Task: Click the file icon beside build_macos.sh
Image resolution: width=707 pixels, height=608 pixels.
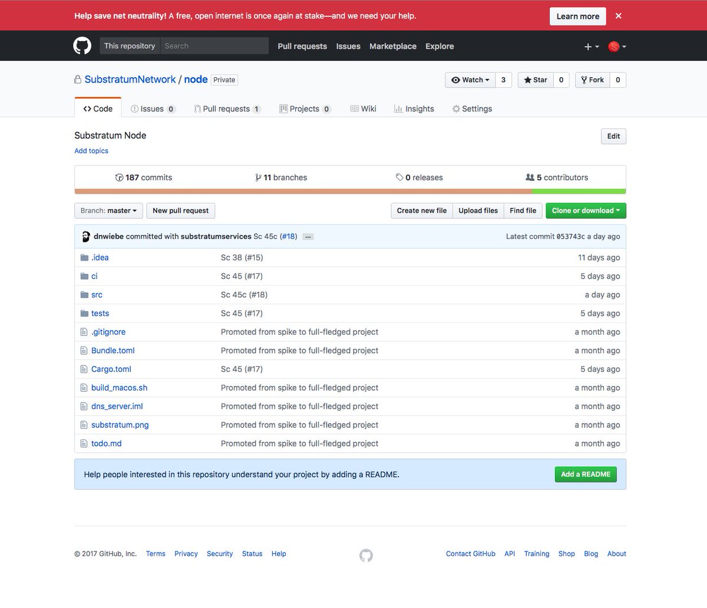Action: point(84,388)
